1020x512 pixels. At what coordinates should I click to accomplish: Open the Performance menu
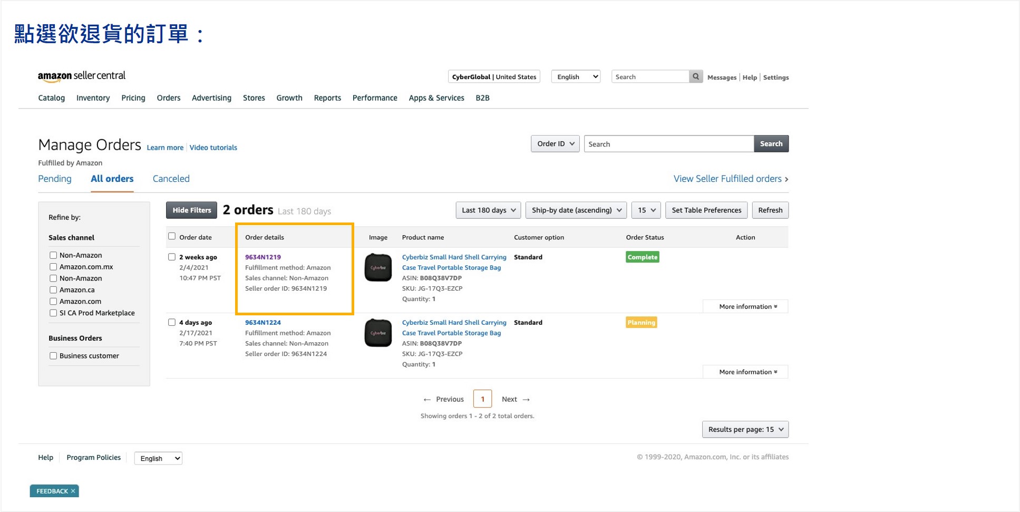pyautogui.click(x=375, y=98)
